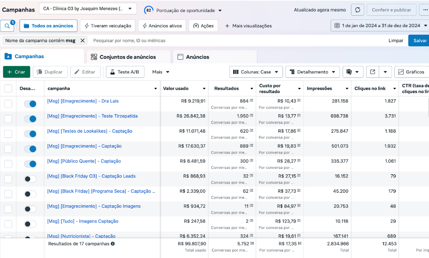Click the refresh data icon
The height and width of the screenshot is (258, 429).
[357, 10]
